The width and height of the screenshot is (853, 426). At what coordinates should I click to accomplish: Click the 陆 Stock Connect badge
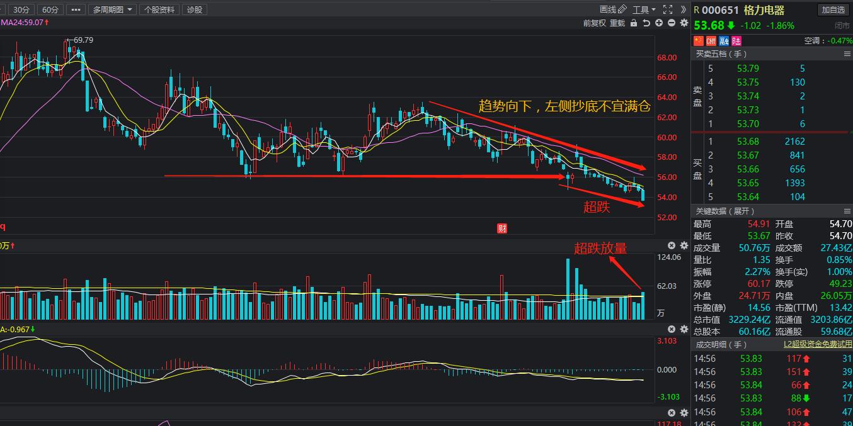pos(735,40)
